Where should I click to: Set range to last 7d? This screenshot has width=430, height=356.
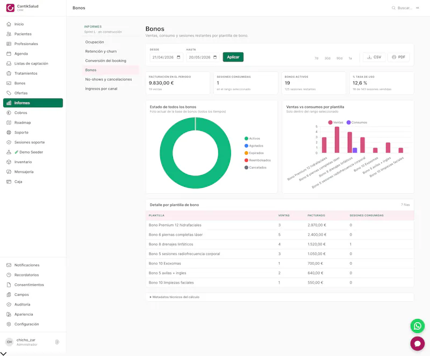pyautogui.click(x=317, y=58)
